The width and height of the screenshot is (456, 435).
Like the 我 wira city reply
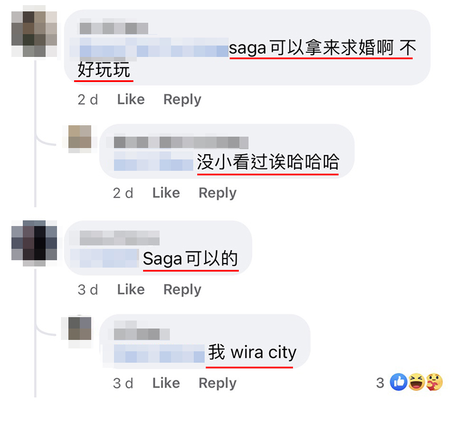click(x=166, y=383)
